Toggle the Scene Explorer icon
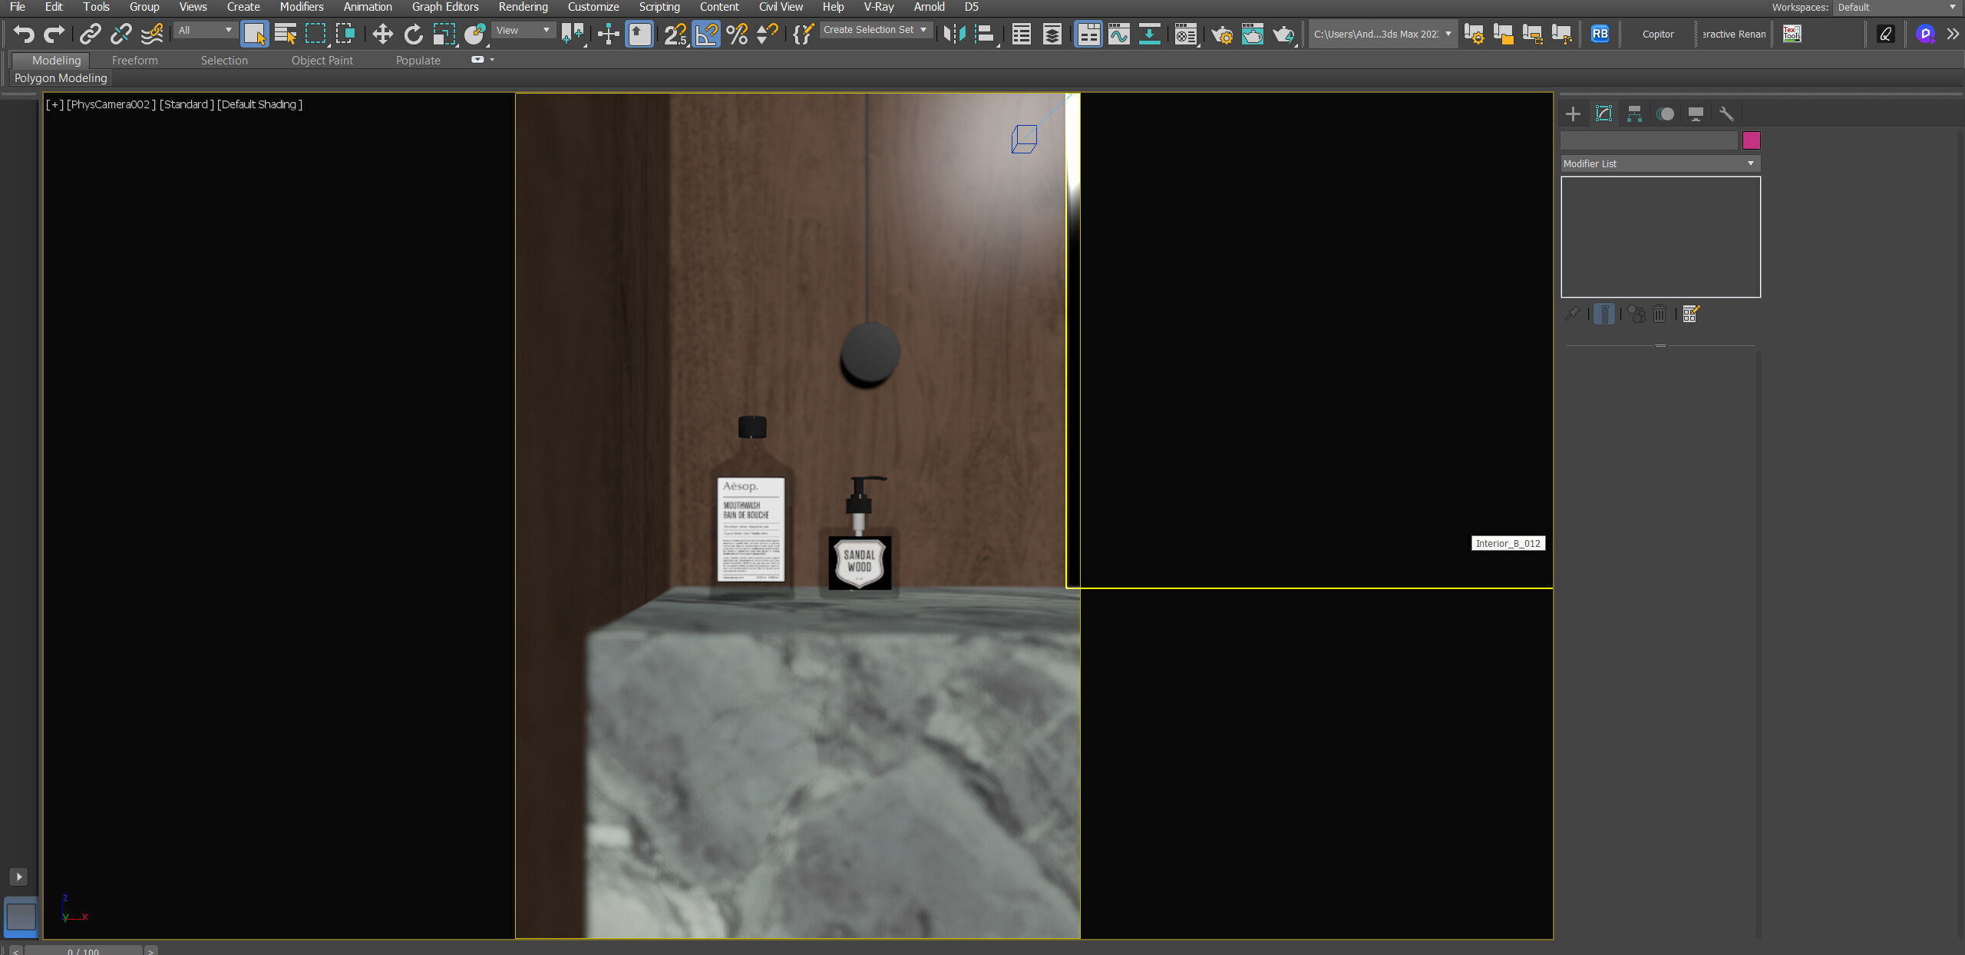Viewport: 1965px width, 955px height. coord(1021,34)
